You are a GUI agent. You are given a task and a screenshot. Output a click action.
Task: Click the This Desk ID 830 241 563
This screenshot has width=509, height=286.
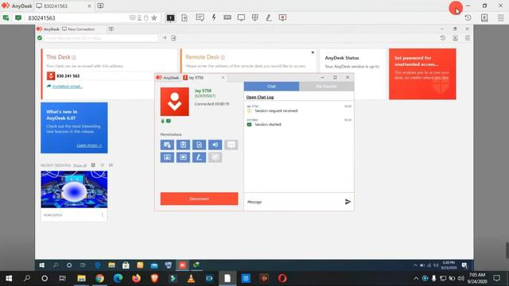point(68,76)
